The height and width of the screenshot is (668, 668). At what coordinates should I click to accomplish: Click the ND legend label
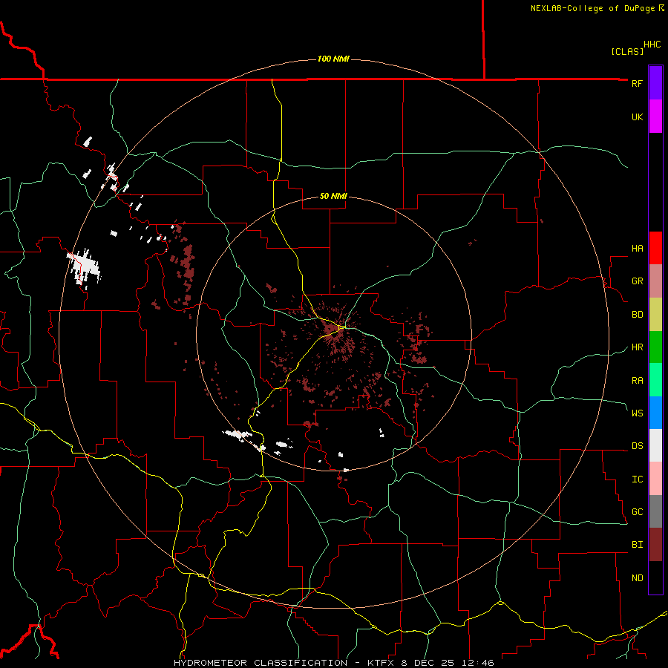[637, 577]
